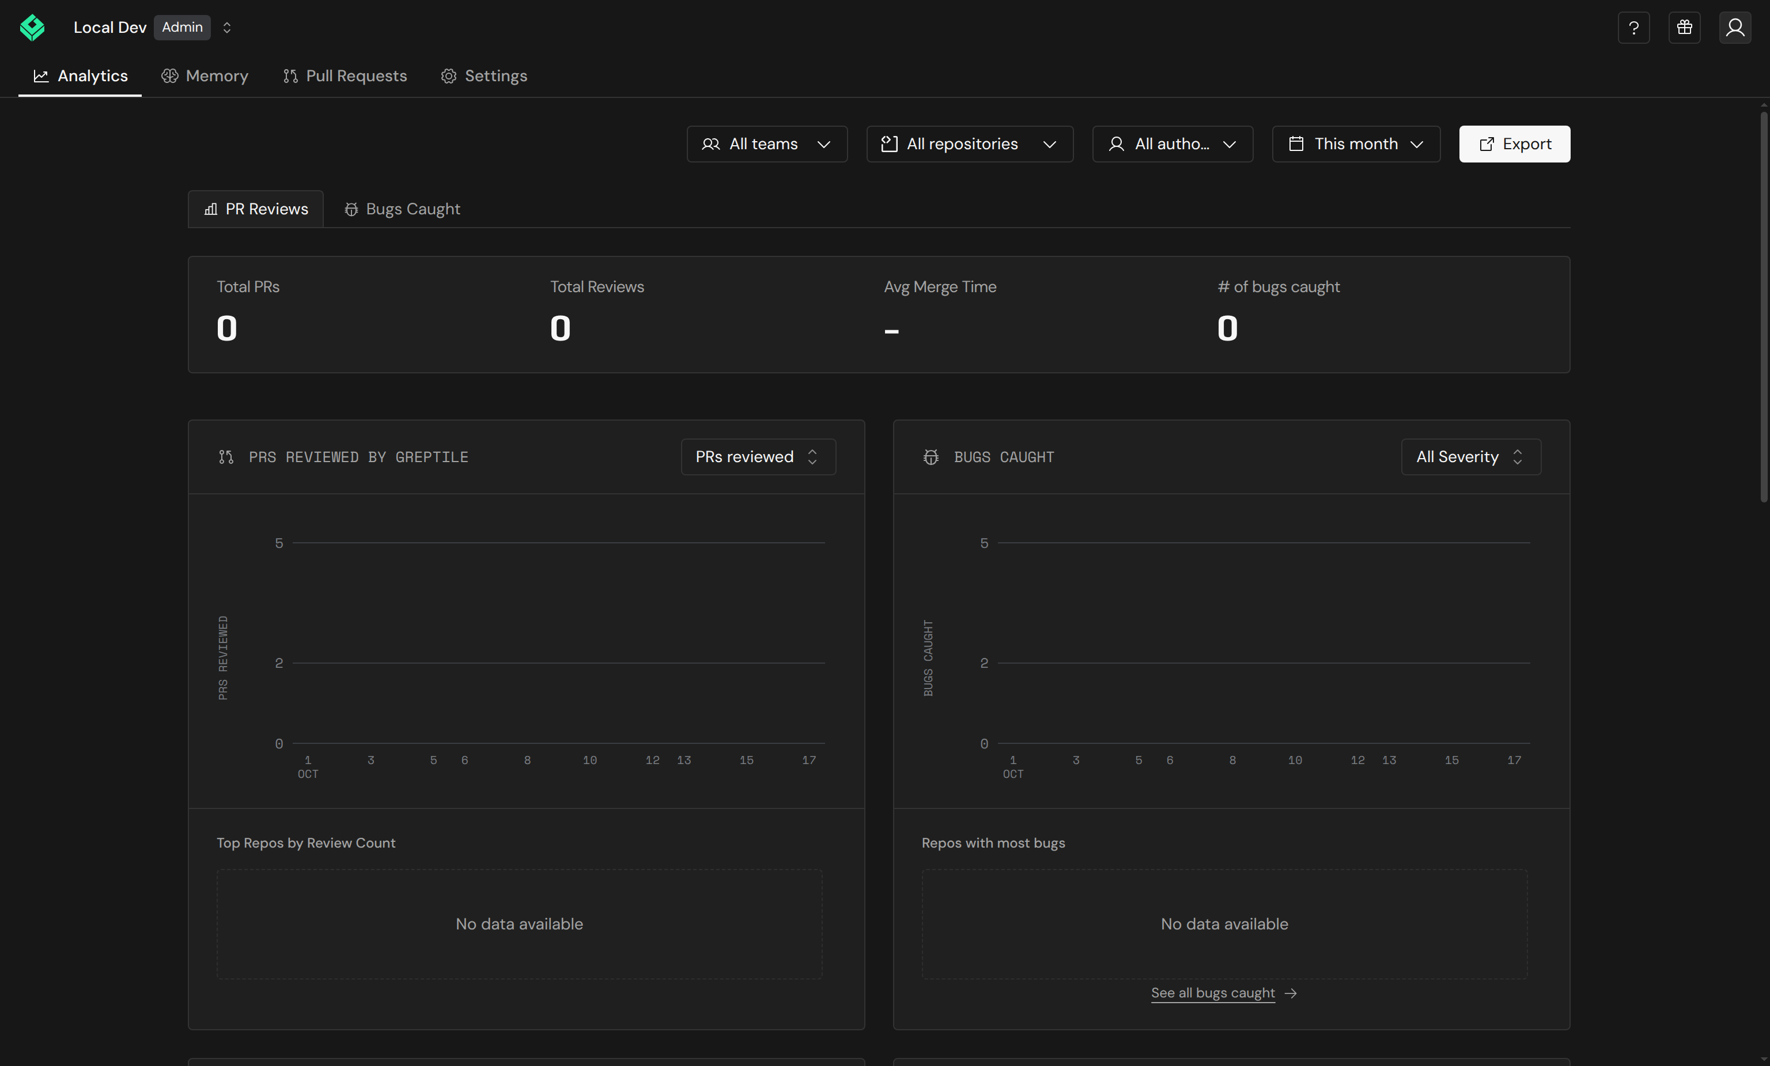
Task: Open the Memory tab
Action: click(x=205, y=76)
